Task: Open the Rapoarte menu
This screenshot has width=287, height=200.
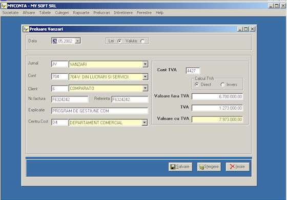Action: tap(81, 13)
